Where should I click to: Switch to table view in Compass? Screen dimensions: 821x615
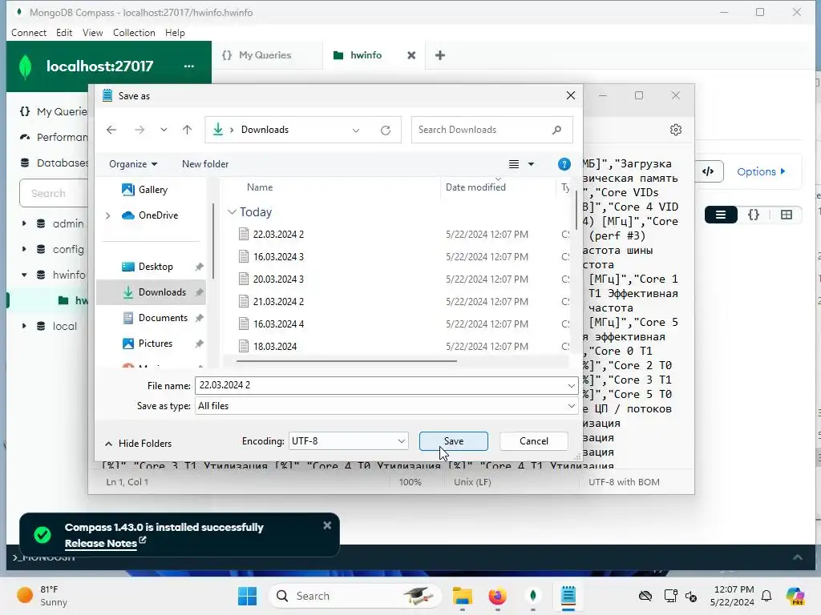[786, 215]
